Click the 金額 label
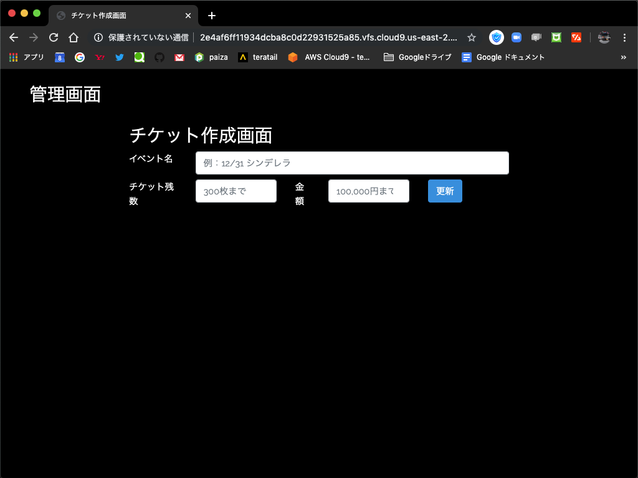This screenshot has height=478, width=638. (300, 194)
